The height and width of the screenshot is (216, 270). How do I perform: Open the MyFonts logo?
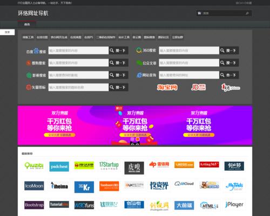(x=234, y=186)
